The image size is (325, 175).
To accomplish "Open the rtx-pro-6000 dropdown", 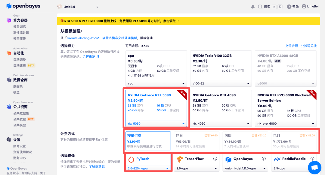I will tap(286, 123).
